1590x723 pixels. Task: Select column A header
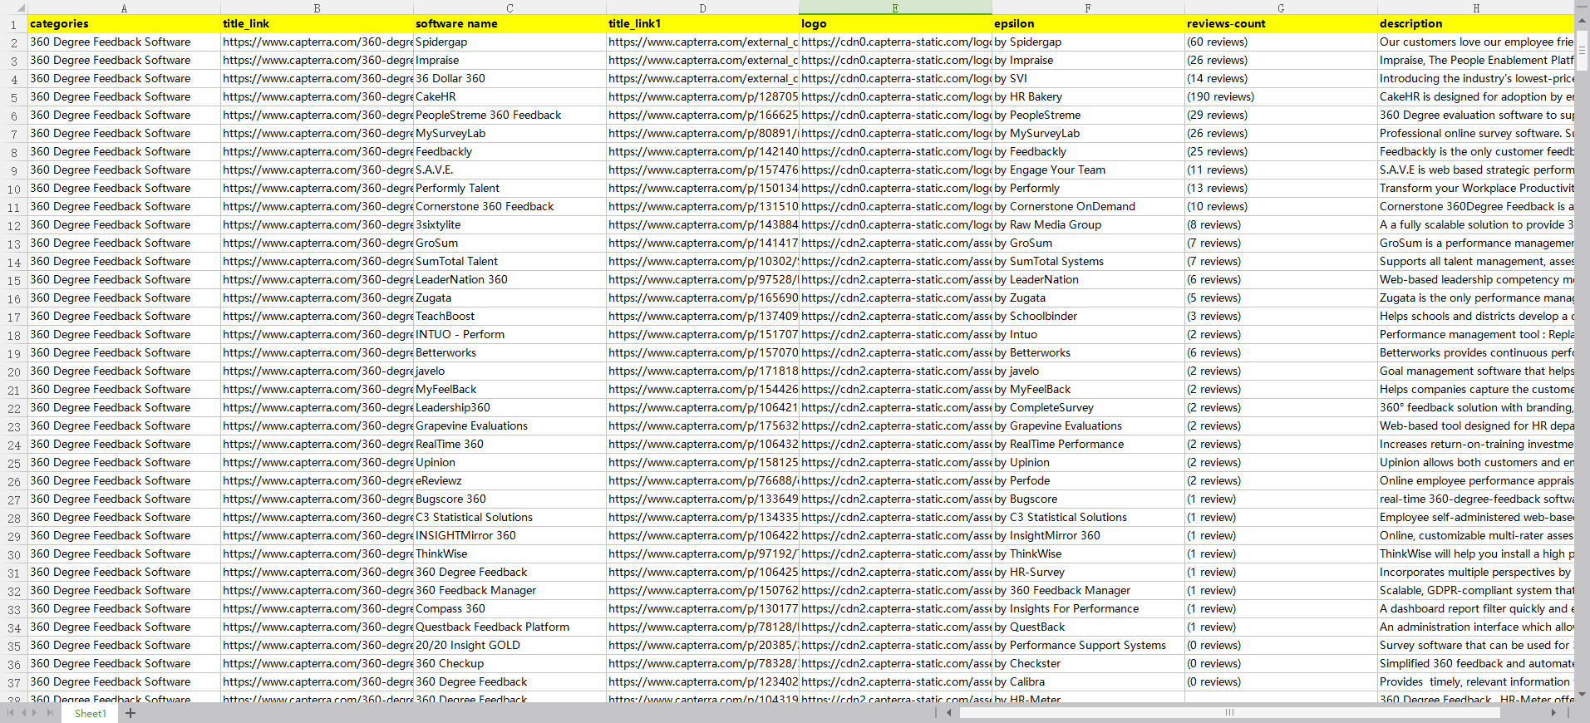(124, 7)
